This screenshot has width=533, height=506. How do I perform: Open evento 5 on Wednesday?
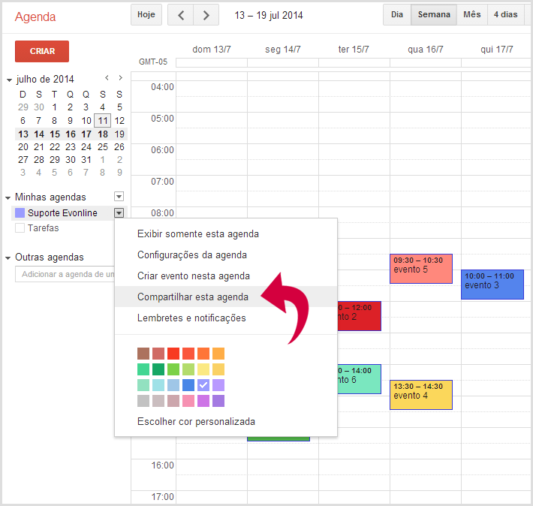pyautogui.click(x=421, y=269)
